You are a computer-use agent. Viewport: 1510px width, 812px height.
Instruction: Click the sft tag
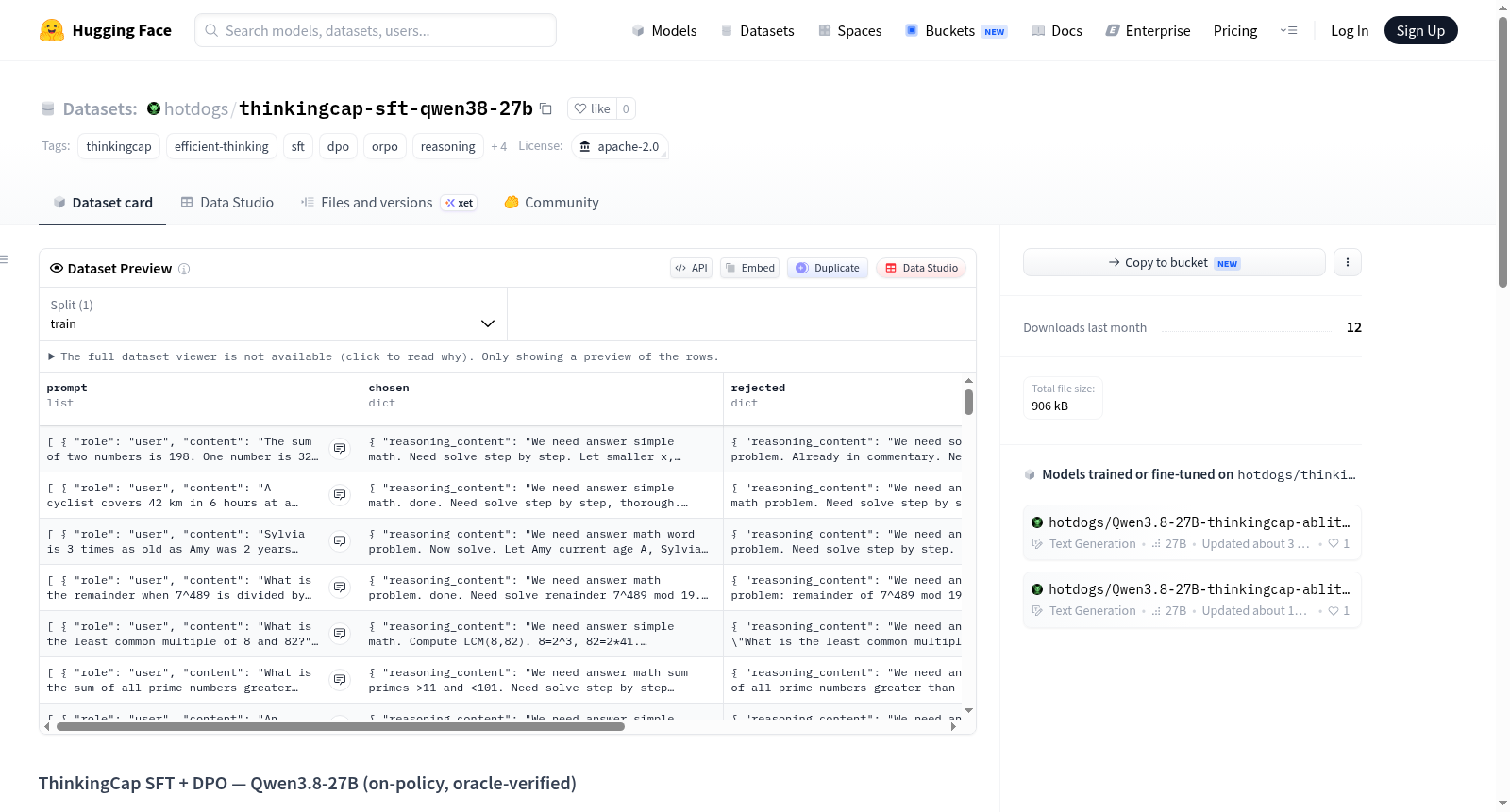(298, 146)
